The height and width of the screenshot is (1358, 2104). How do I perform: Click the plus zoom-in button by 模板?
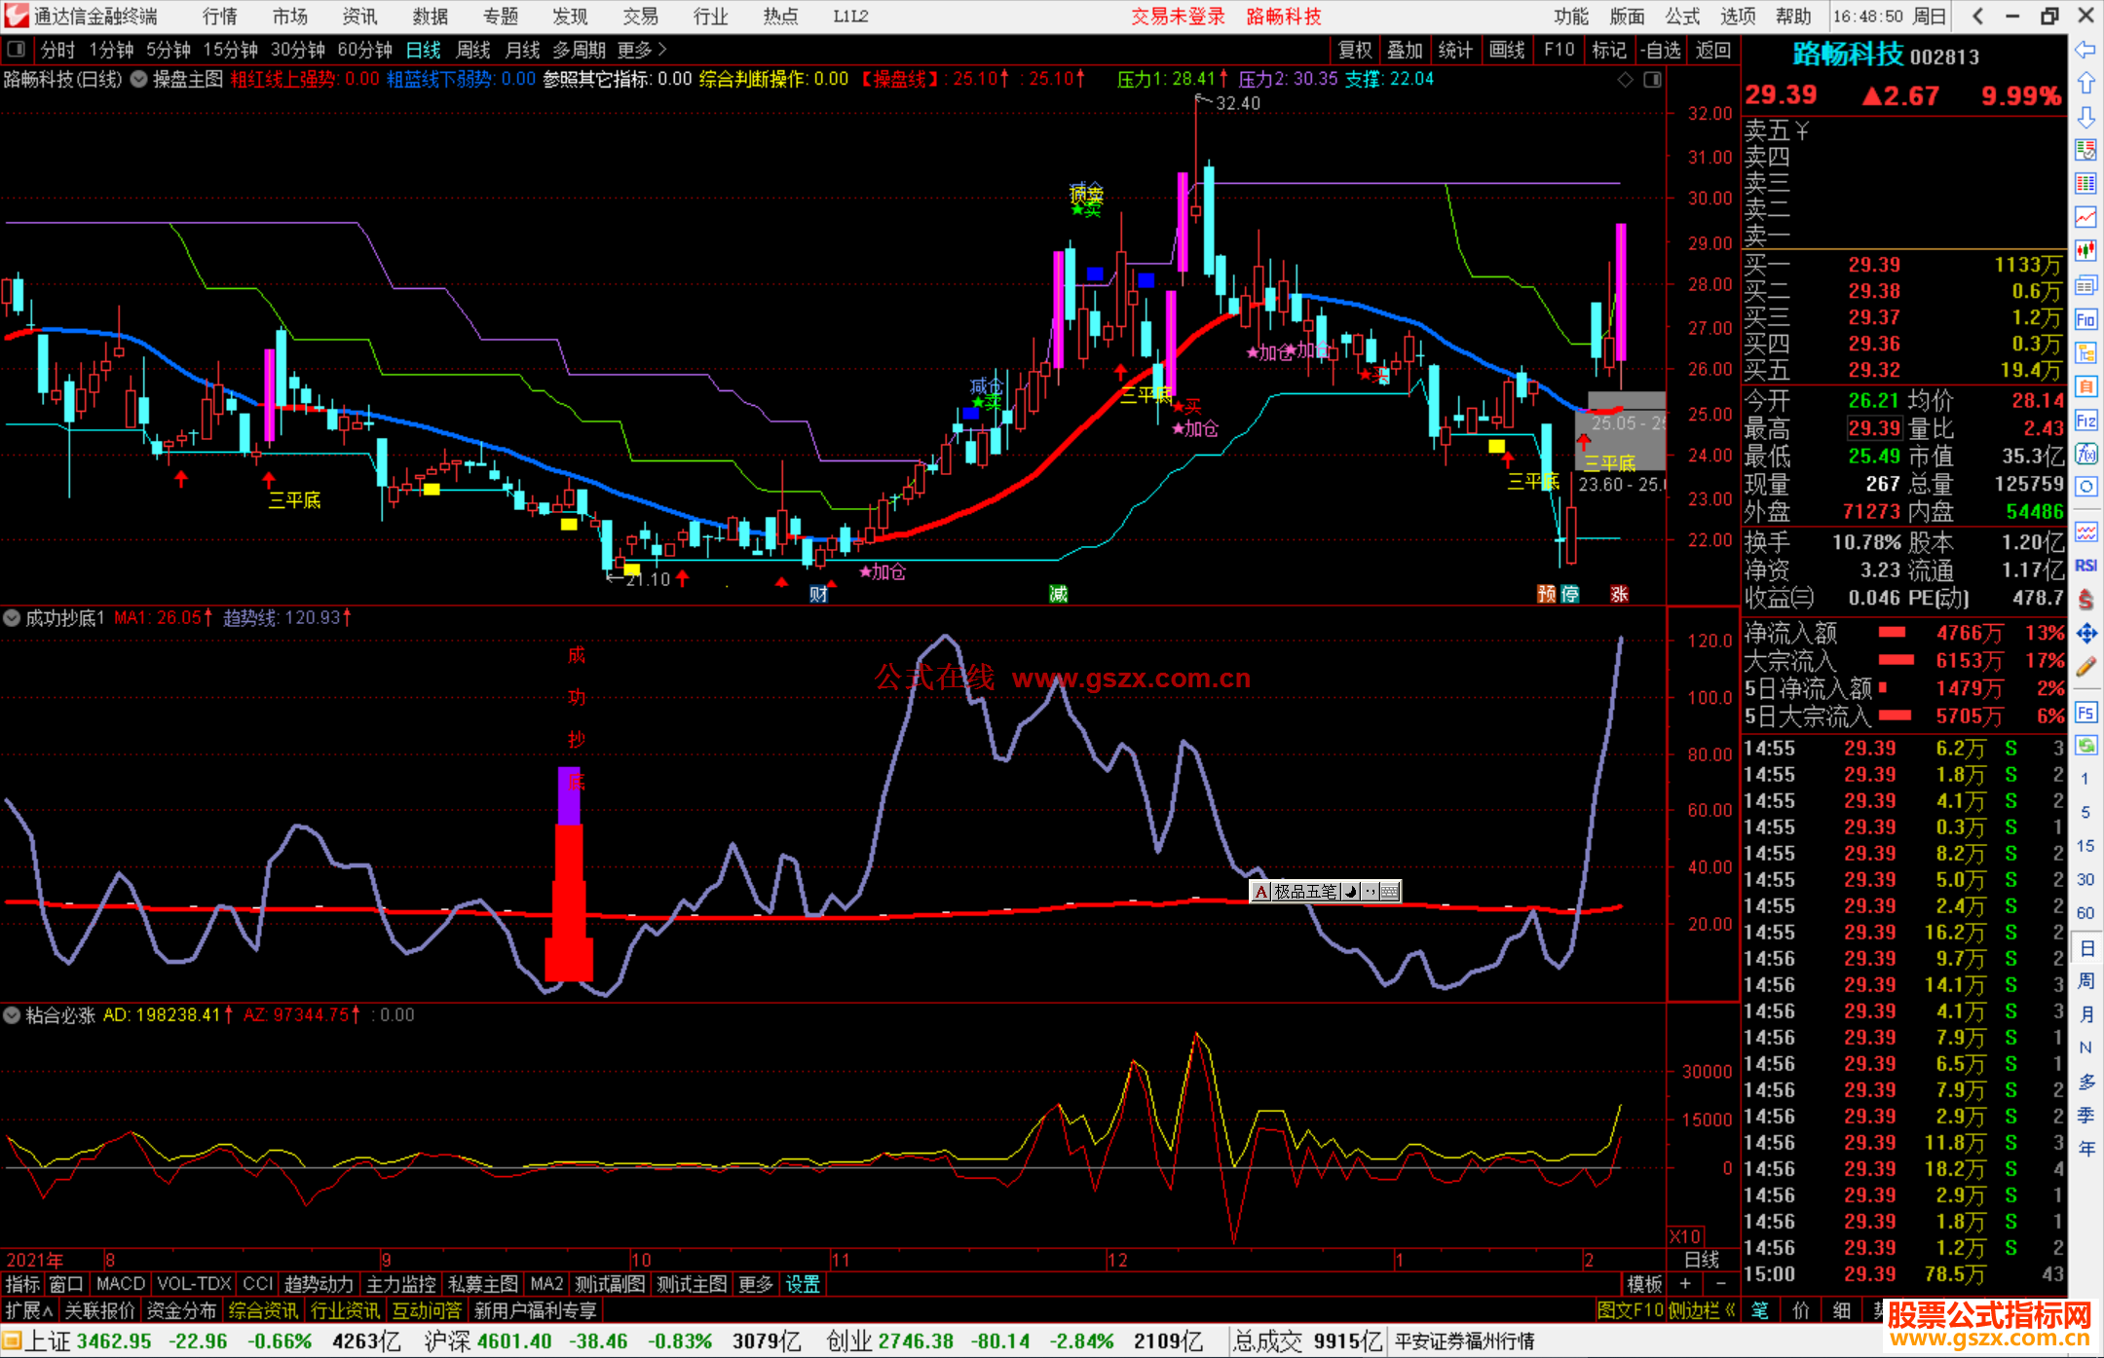click(x=1685, y=1284)
